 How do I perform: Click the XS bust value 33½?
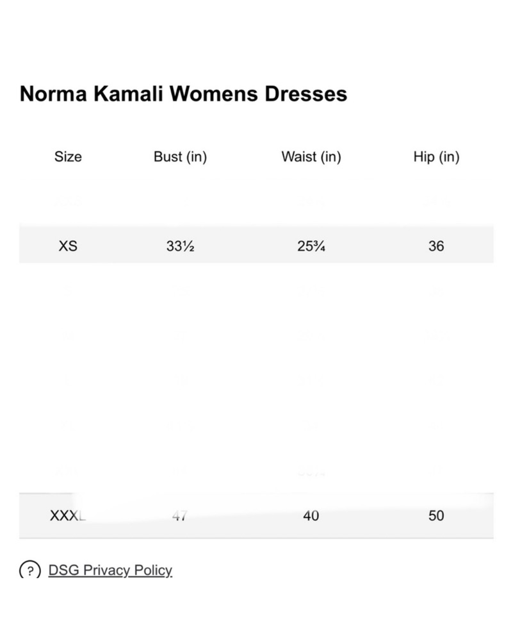180,246
